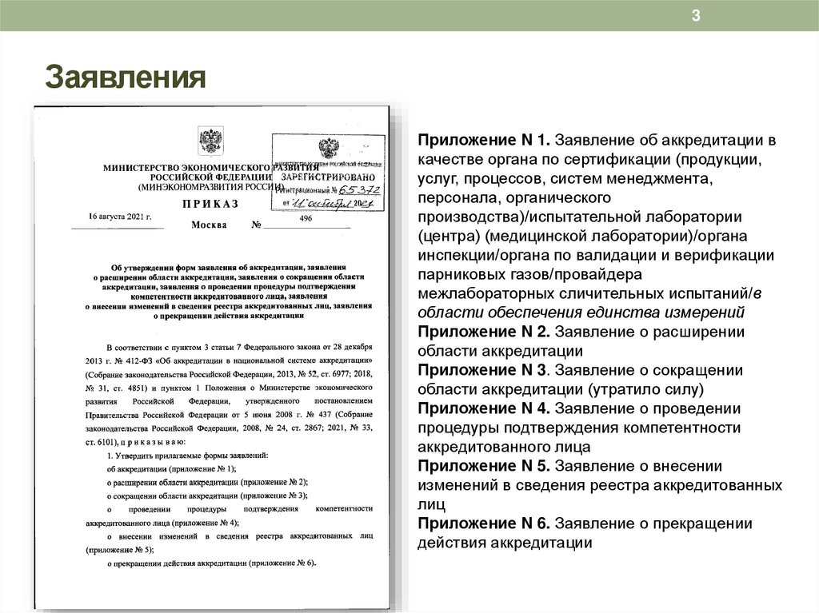Click the document thumbnail image on the left
This screenshot has height=613, width=819.
[x=211, y=352]
